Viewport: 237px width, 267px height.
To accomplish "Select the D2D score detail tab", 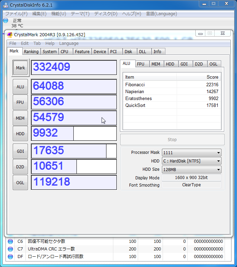I will (200, 64).
